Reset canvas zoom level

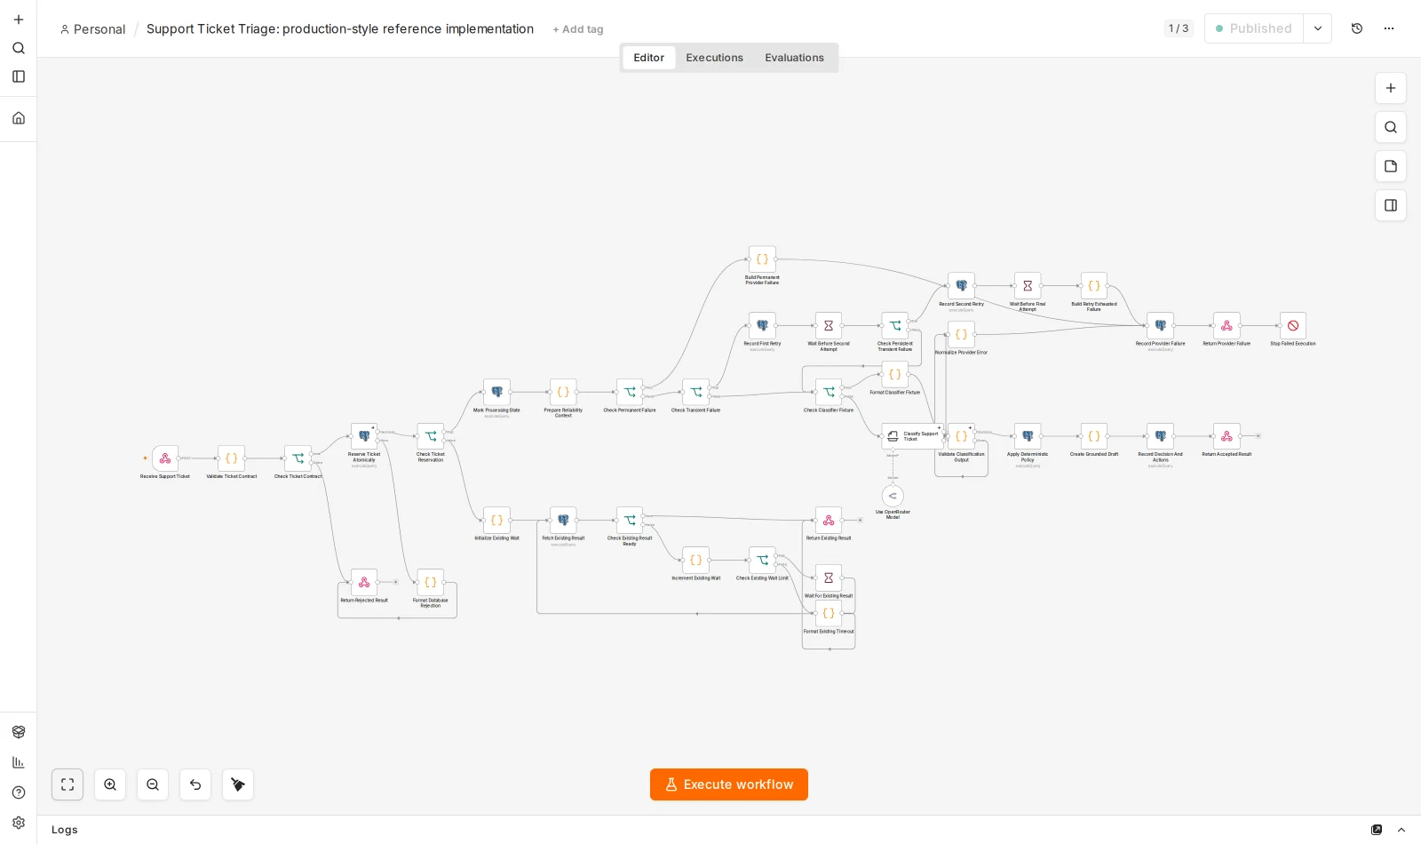[x=195, y=784]
